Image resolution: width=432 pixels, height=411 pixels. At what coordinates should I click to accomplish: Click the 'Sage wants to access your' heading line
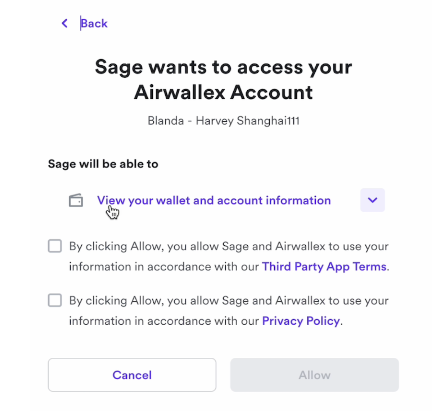point(223,67)
